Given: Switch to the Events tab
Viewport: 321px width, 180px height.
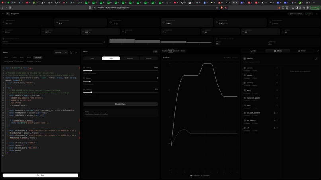Looking at the screenshot, I should click(183, 51).
